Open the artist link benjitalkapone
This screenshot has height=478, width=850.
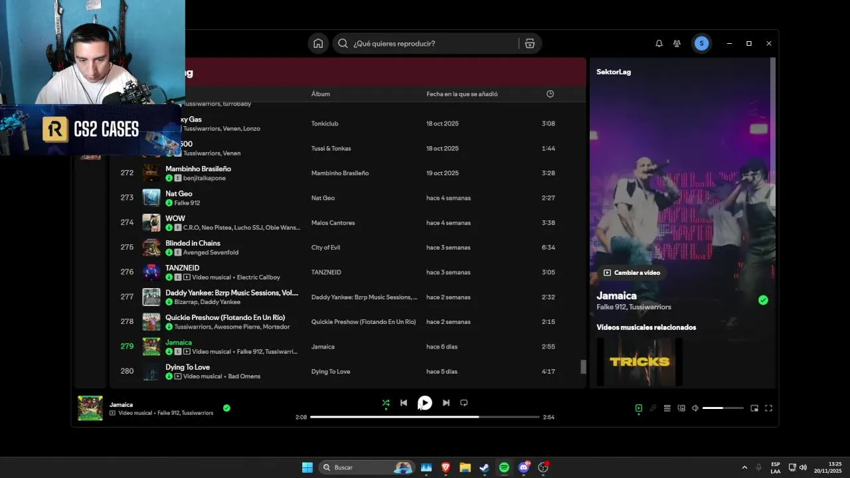205,179
